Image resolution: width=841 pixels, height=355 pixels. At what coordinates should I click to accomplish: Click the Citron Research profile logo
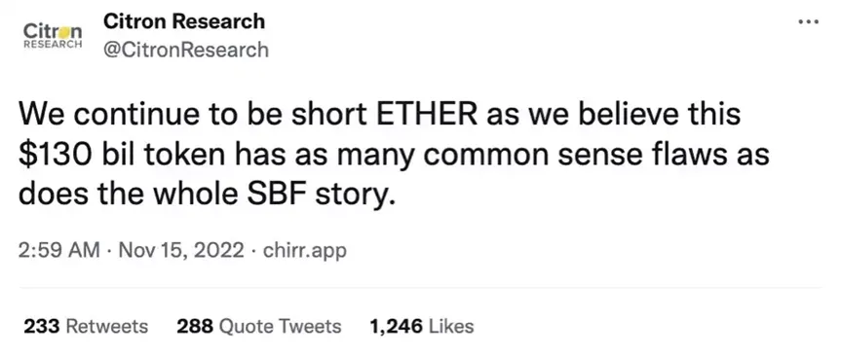(53, 35)
